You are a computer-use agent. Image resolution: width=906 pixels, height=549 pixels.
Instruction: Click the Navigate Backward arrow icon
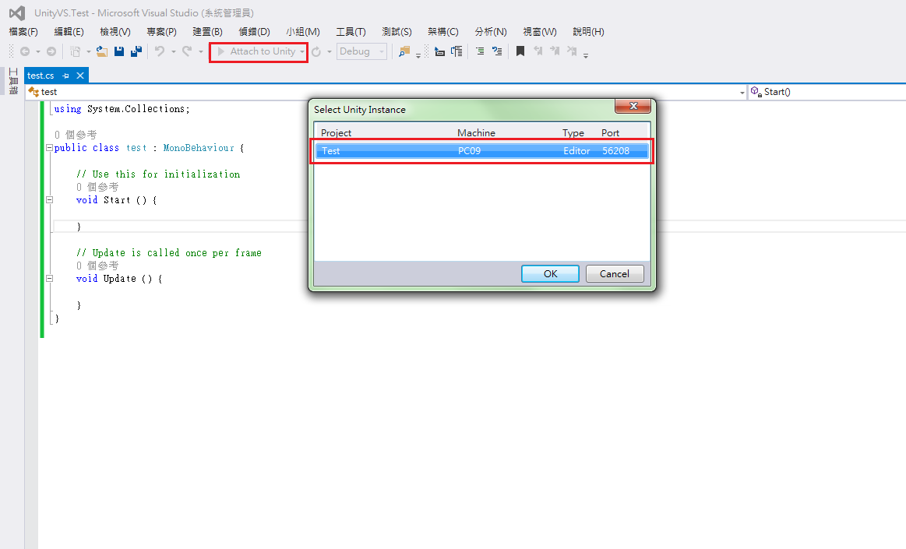pos(25,51)
